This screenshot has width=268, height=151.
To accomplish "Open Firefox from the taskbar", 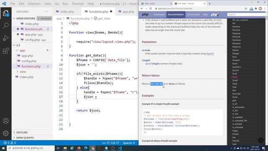I will point(79,148).
